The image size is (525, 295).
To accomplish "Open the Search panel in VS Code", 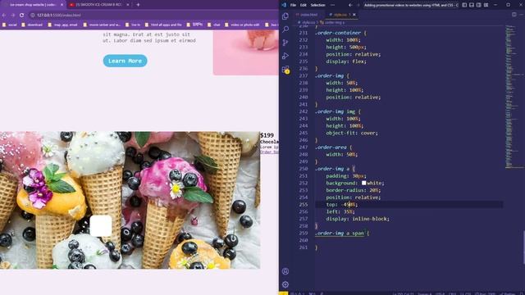I will (285, 29).
